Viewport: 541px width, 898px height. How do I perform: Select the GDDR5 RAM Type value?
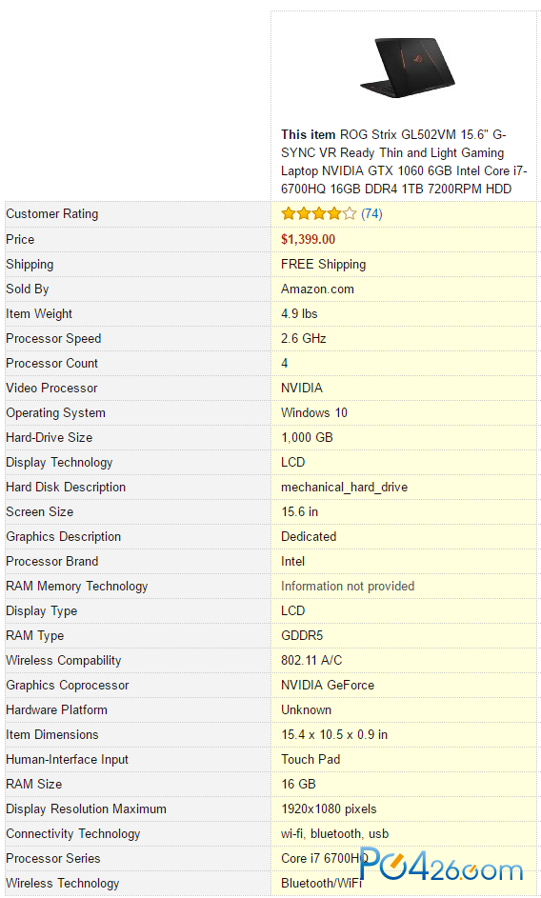(302, 636)
